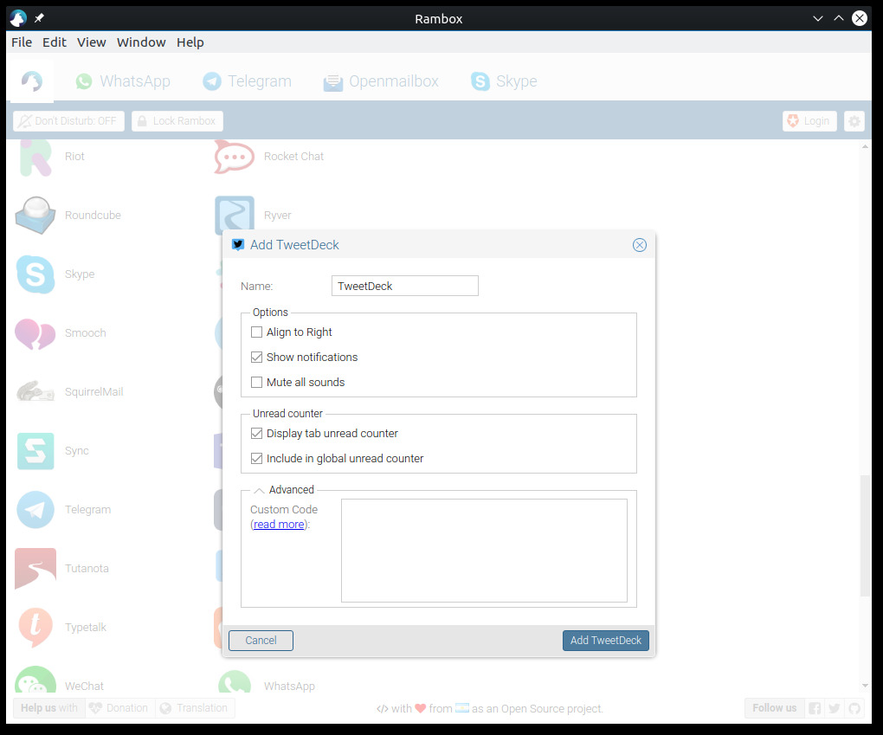Check the Mute all sounds box
883x735 pixels.
click(x=256, y=383)
